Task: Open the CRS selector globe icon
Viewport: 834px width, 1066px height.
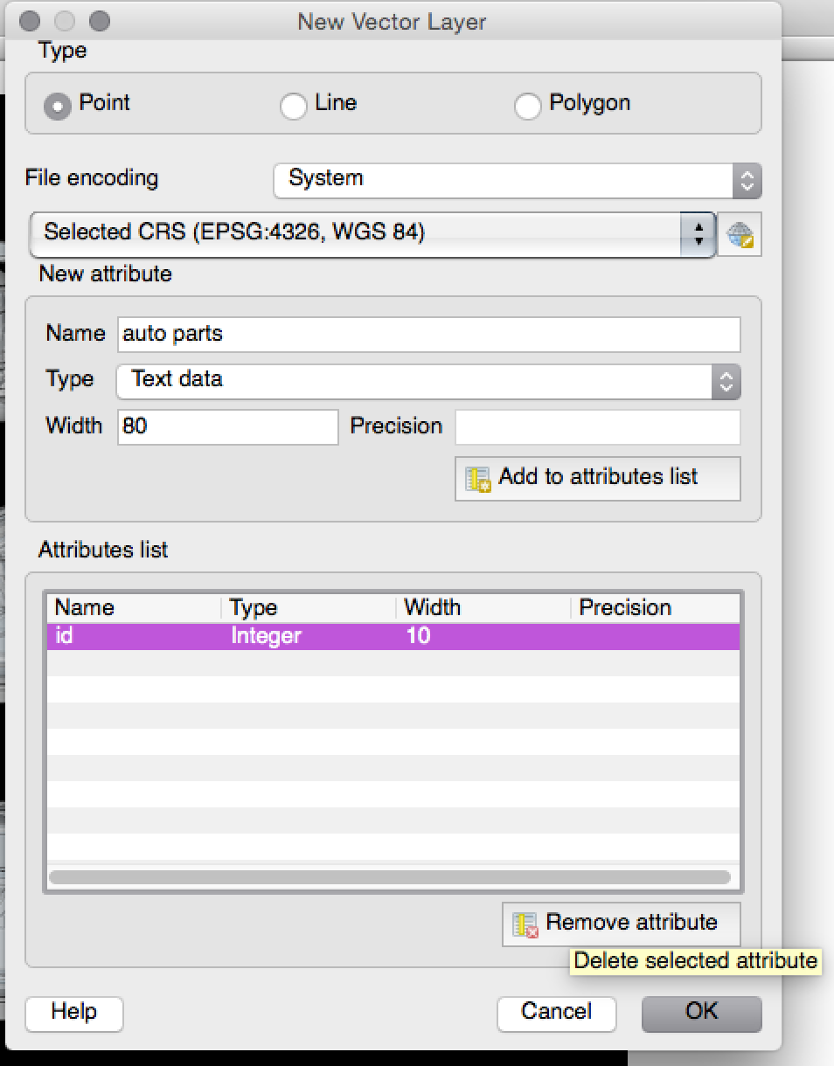Action: pyautogui.click(x=740, y=234)
